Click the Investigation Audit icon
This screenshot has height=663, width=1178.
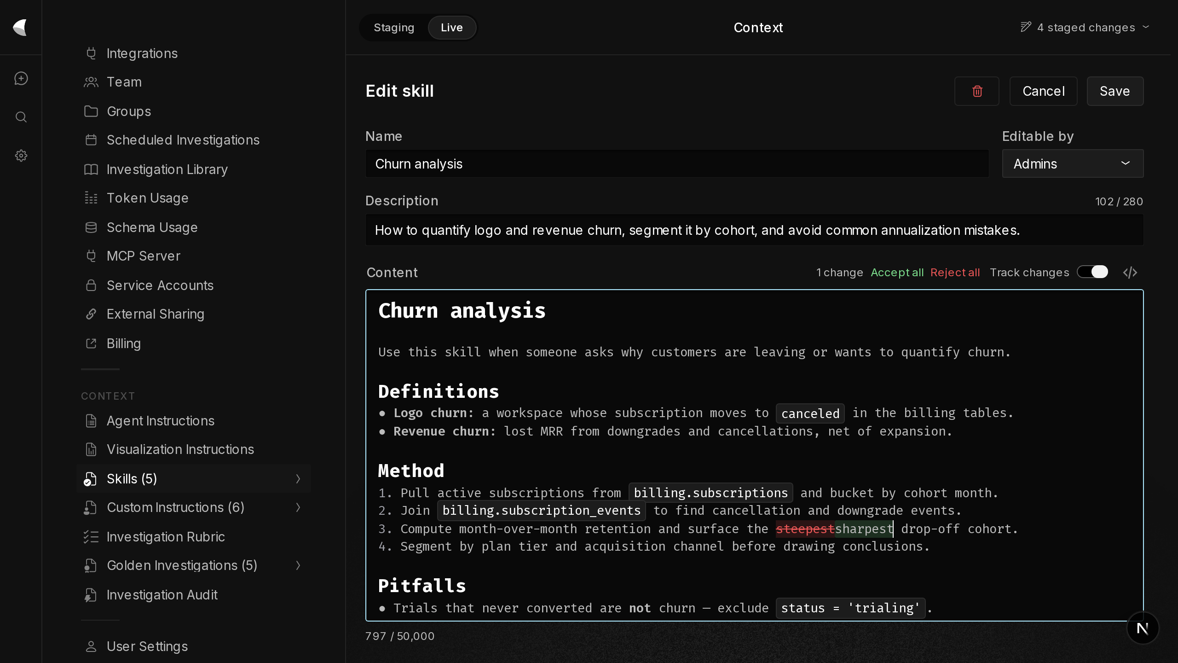pyautogui.click(x=90, y=595)
